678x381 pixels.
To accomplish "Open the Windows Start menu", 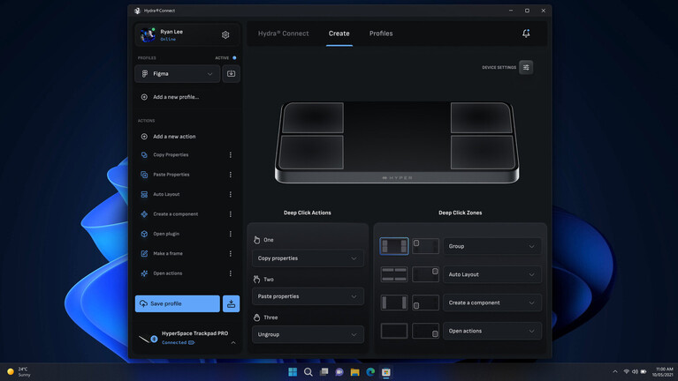I will (293, 372).
